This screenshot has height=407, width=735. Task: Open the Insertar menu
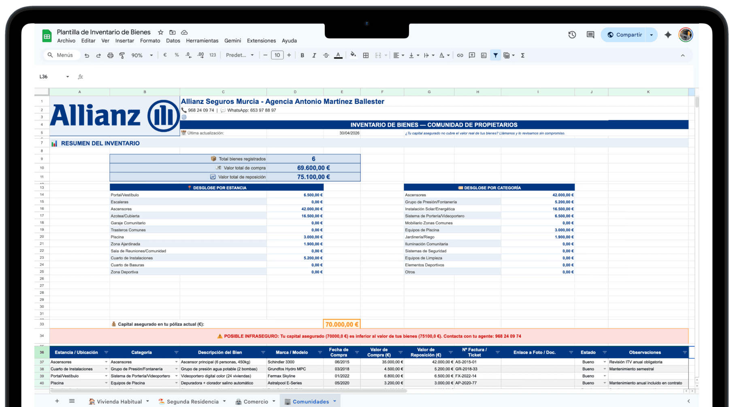(125, 40)
